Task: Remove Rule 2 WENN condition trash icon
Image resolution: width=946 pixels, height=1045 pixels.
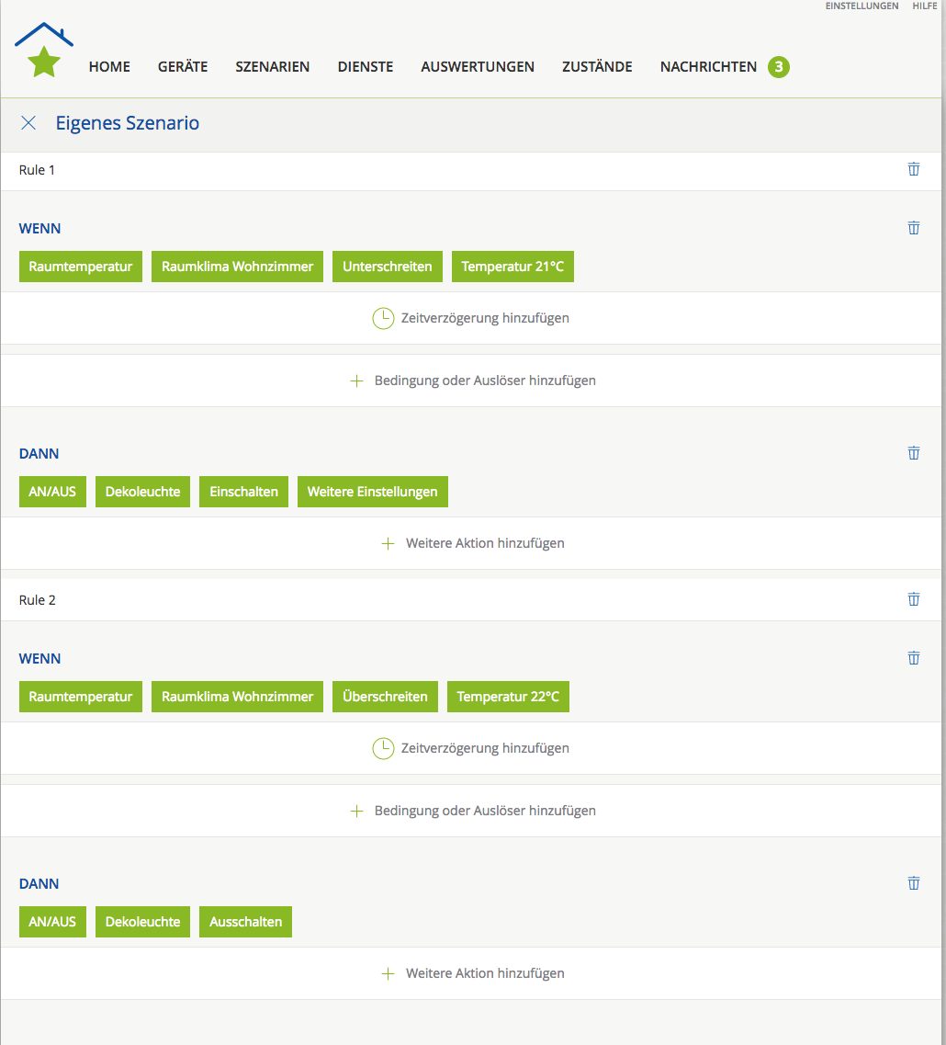Action: pyautogui.click(x=913, y=658)
